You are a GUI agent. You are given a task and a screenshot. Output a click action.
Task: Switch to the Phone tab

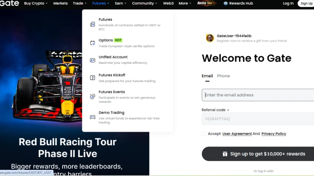point(223,76)
